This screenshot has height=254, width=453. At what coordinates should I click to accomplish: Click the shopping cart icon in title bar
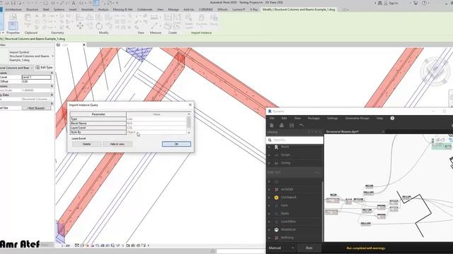coord(415,3)
